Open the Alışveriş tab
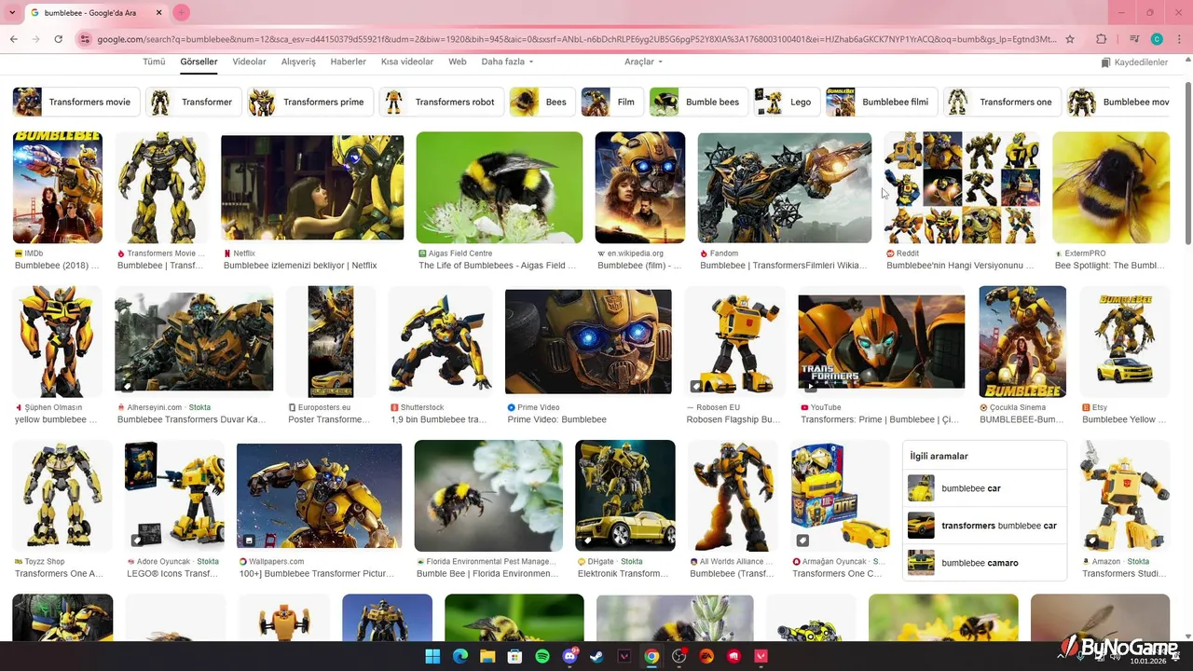The height and width of the screenshot is (671, 1193). (x=298, y=62)
